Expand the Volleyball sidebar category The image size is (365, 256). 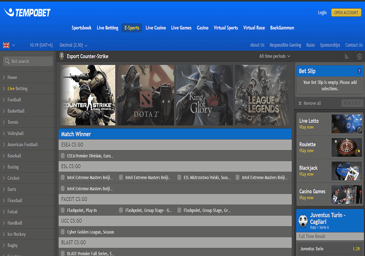tap(28, 133)
